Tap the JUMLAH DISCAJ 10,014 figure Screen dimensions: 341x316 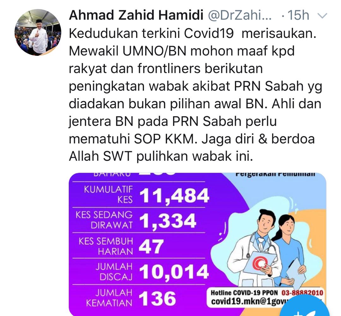[x=174, y=272]
